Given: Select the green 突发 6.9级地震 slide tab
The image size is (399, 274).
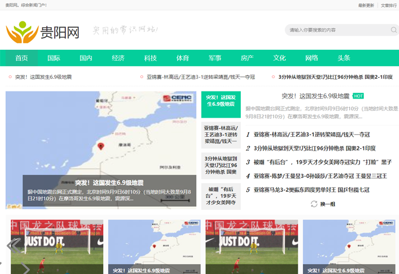Looking at the screenshot, I should pyautogui.click(x=221, y=100).
